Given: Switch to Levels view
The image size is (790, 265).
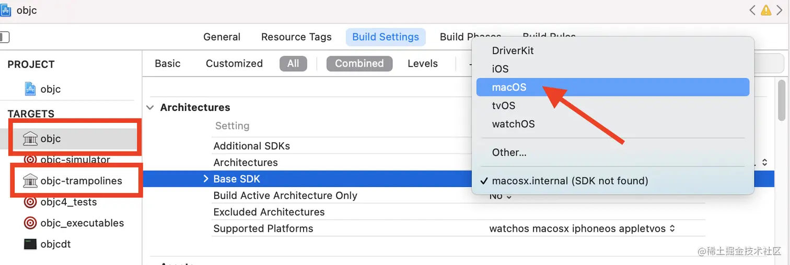Looking at the screenshot, I should pos(423,64).
